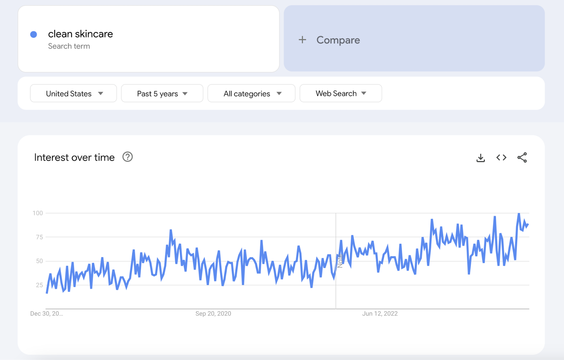564x360 pixels.
Task: Click the Sep 20, 2020 axis label
Action: point(213,313)
